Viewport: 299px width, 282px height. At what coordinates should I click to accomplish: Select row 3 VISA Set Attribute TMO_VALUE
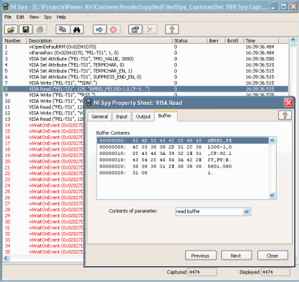(x=146, y=59)
